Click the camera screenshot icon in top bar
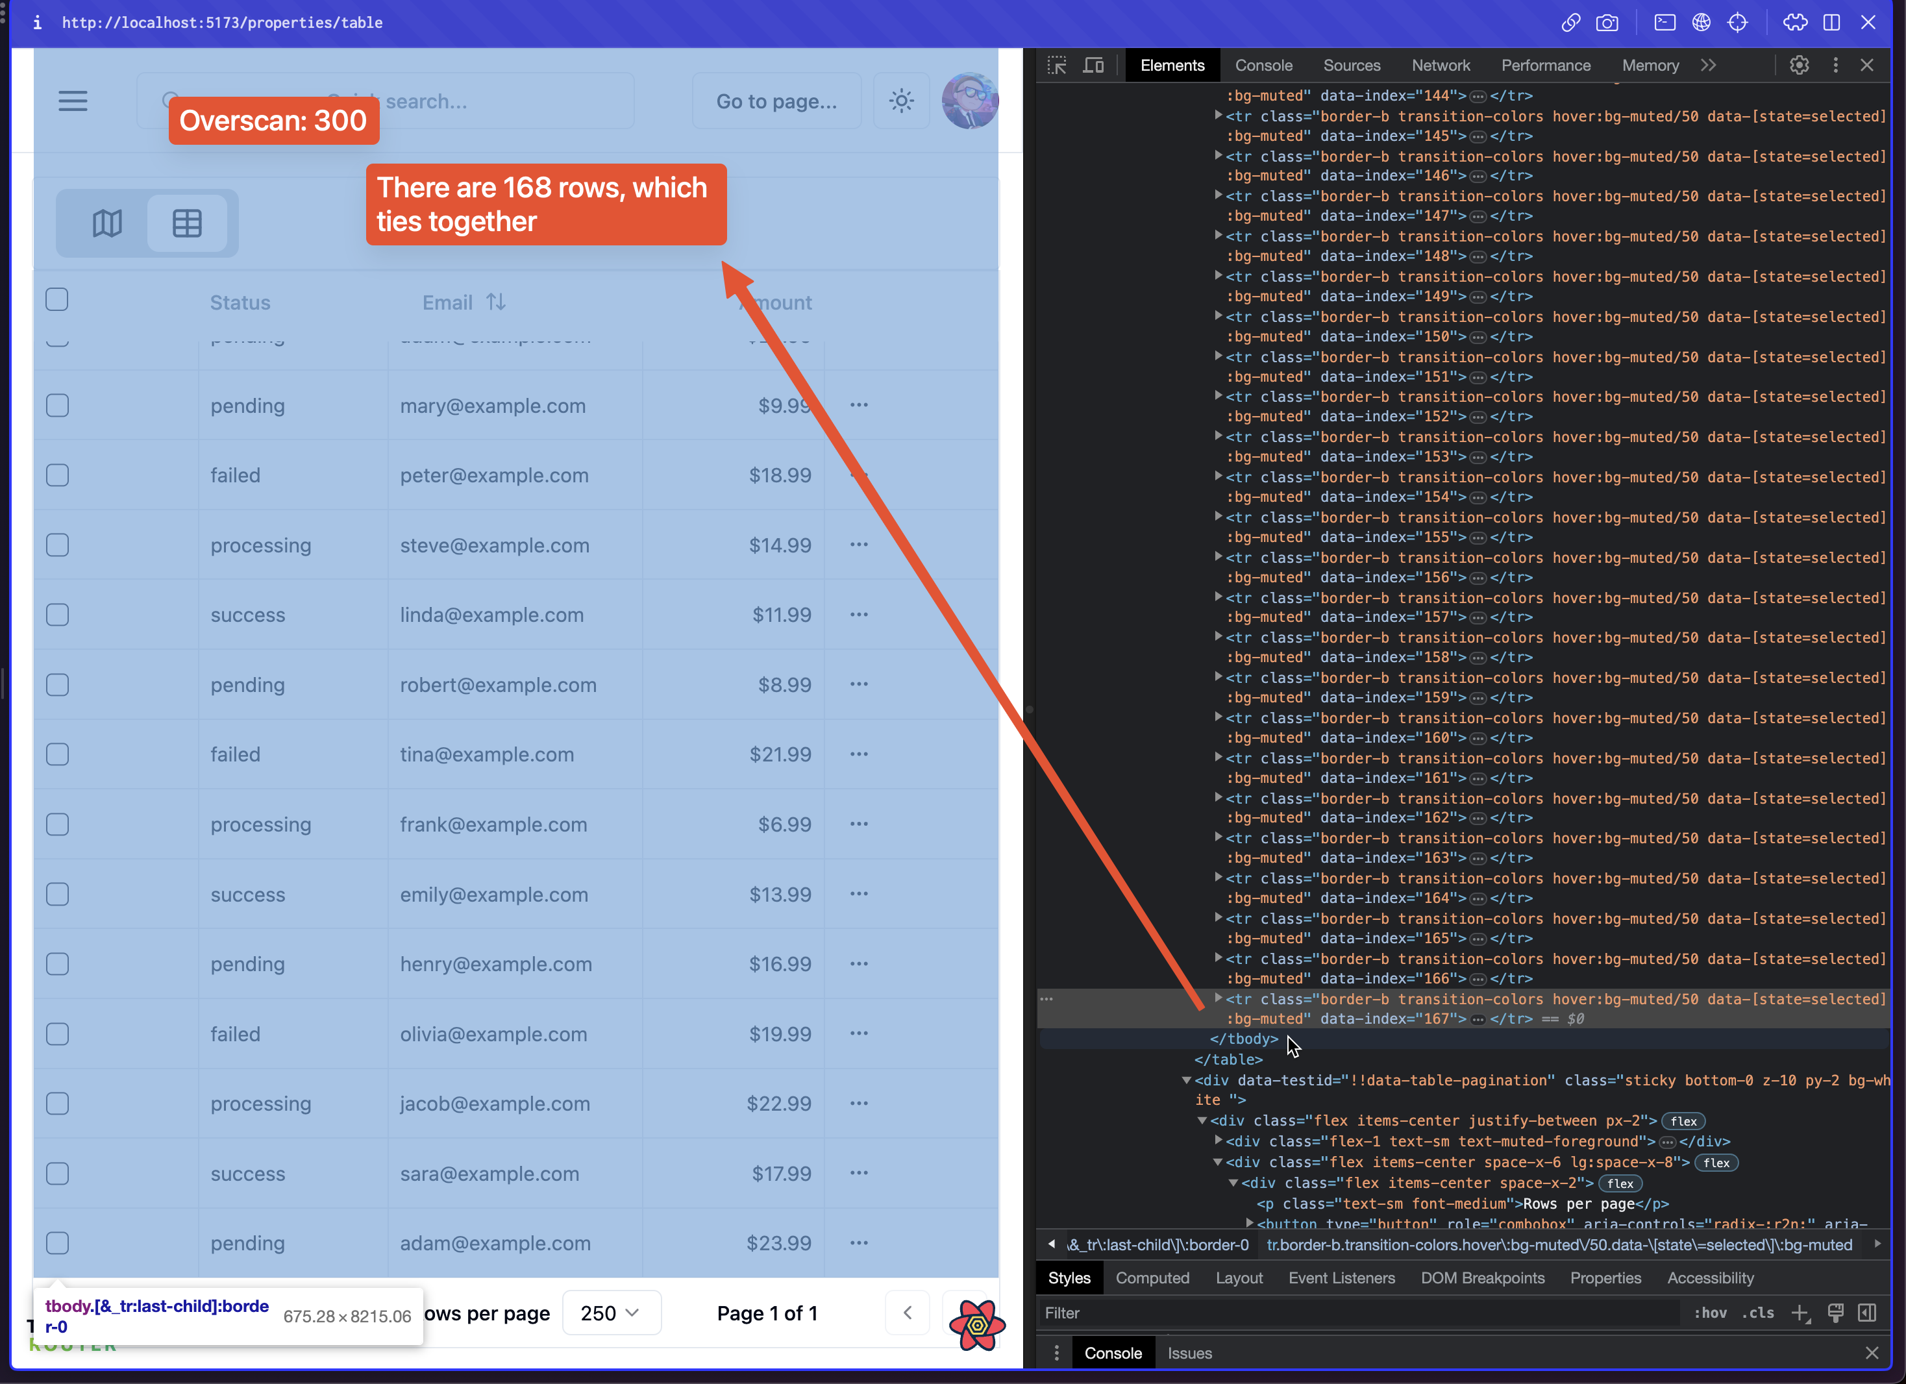 1607,23
